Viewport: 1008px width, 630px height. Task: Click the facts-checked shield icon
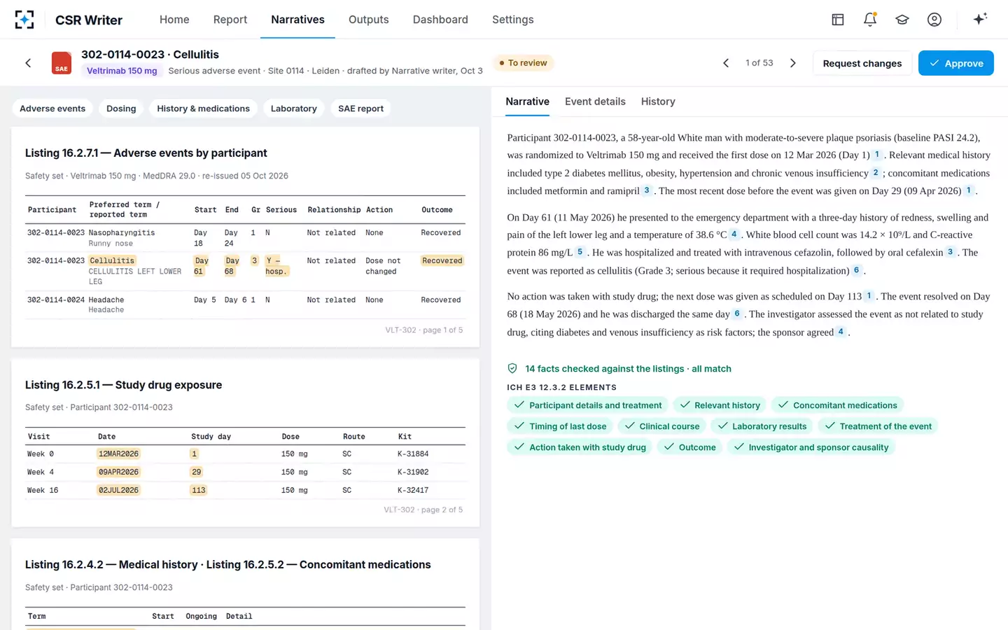click(512, 368)
